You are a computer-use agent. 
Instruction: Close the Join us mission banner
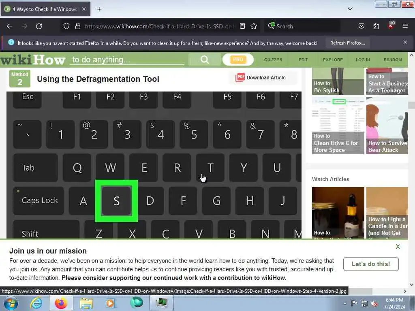[398, 247]
